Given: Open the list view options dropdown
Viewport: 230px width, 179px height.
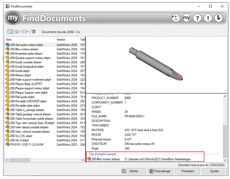Looking at the screenshot, I should click(x=18, y=32).
